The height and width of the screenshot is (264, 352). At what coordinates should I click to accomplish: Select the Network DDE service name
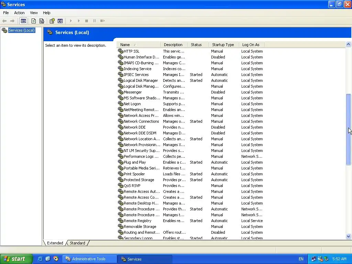click(x=134, y=127)
